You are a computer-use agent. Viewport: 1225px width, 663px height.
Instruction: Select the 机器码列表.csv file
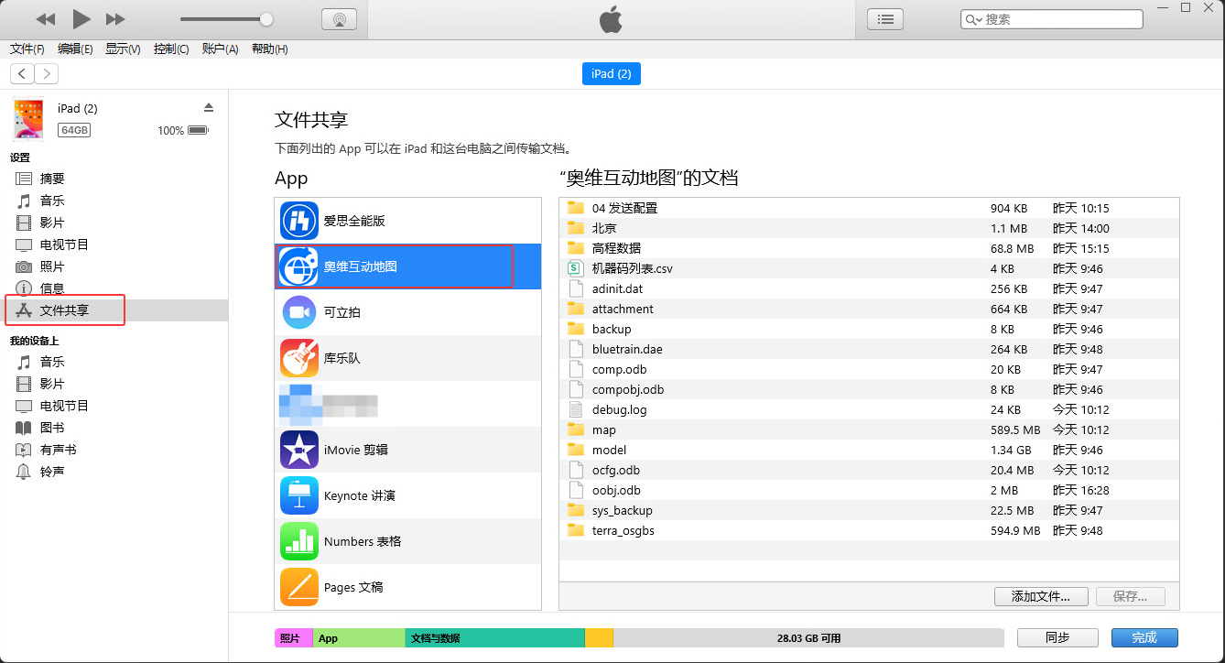click(869, 268)
